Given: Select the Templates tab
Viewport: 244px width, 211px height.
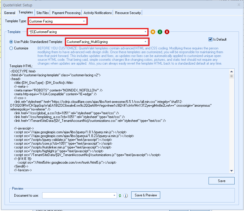Looking at the screenshot, I should pyautogui.click(x=26, y=12).
